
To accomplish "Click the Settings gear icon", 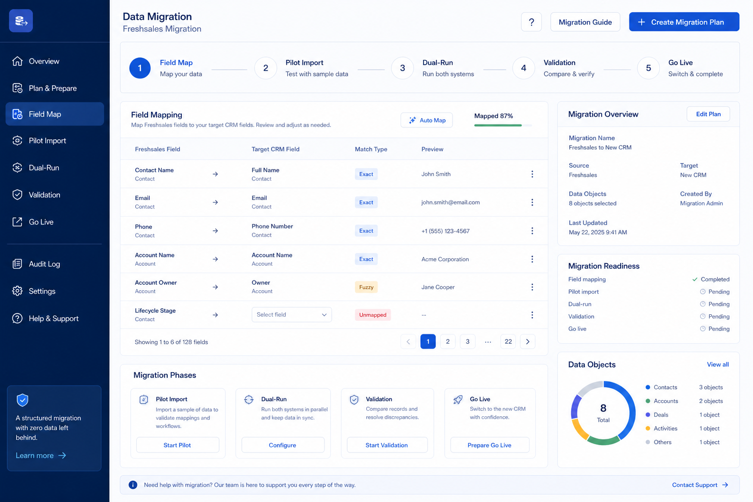I will [x=18, y=291].
